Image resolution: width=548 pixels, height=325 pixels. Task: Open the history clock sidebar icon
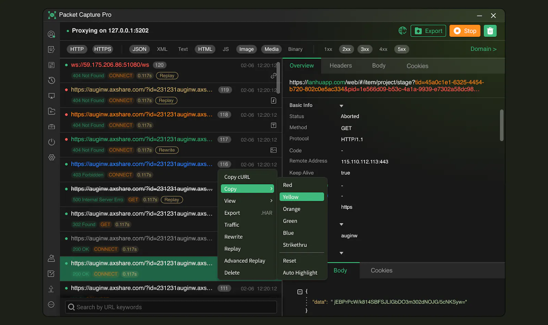click(x=51, y=80)
